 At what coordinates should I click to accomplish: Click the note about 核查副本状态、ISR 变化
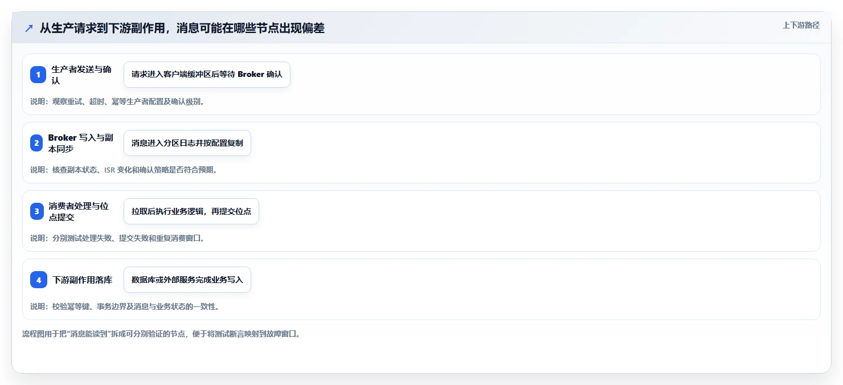pos(124,170)
